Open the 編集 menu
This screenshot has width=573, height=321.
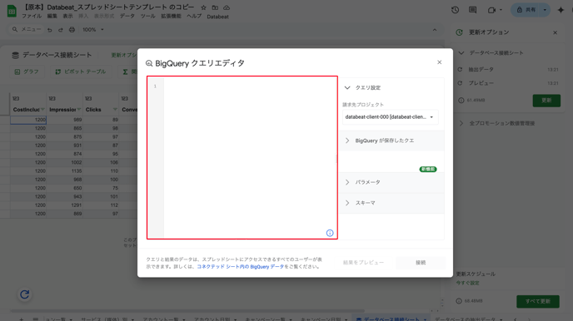(x=52, y=17)
